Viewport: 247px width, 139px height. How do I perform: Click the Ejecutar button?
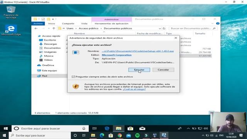(x=139, y=69)
